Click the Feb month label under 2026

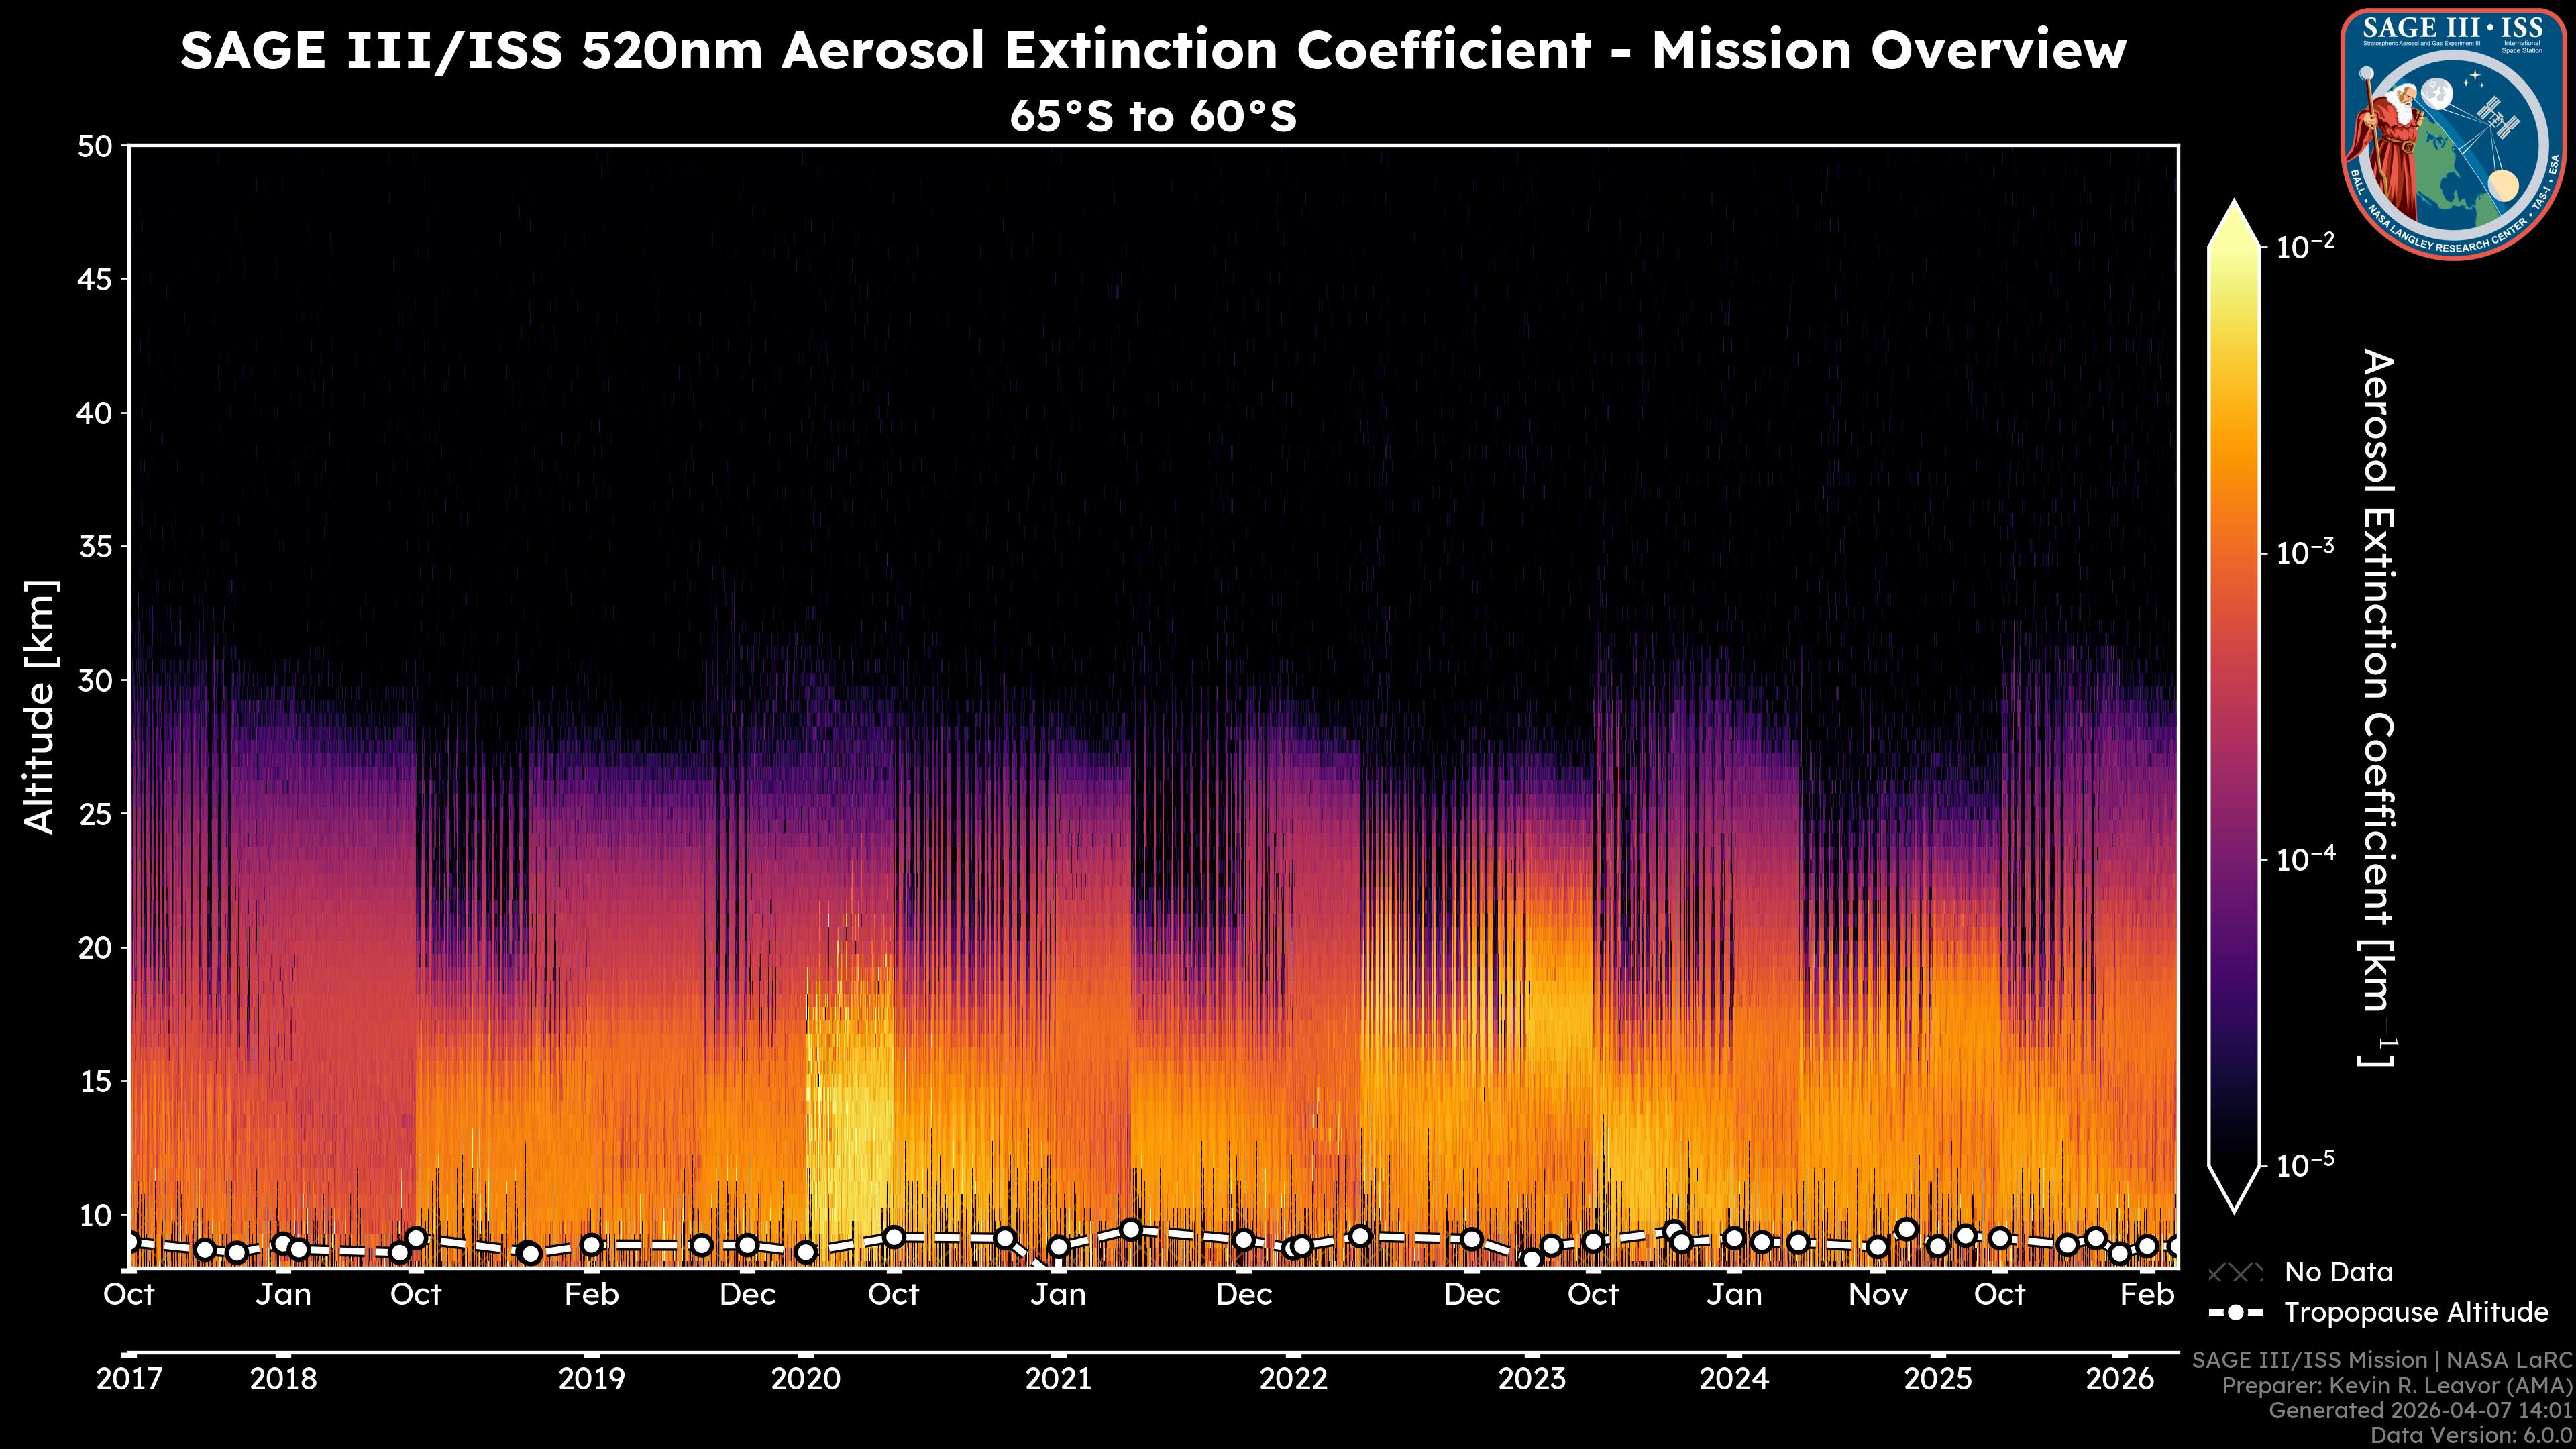2147,1294
